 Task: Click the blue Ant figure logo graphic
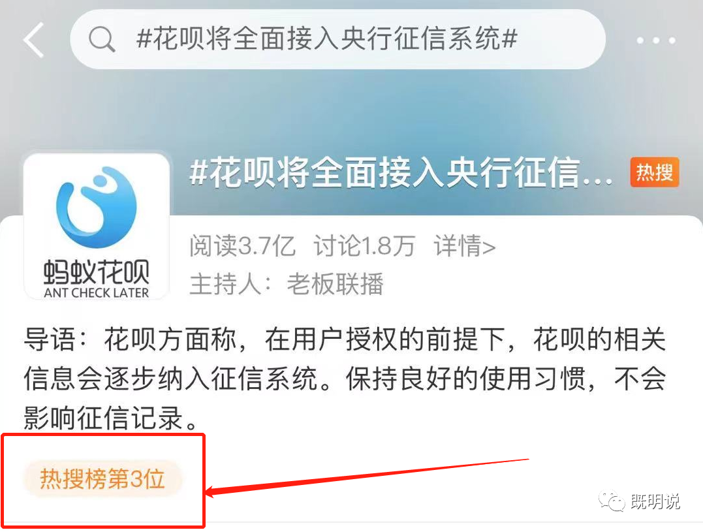pyautogui.click(x=97, y=207)
